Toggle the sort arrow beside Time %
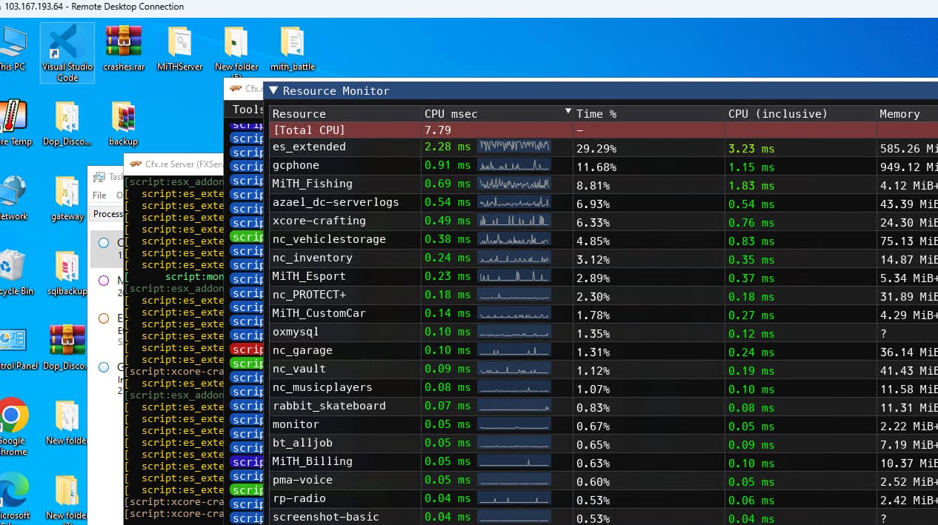Screen dimensions: 938x525 [568, 111]
